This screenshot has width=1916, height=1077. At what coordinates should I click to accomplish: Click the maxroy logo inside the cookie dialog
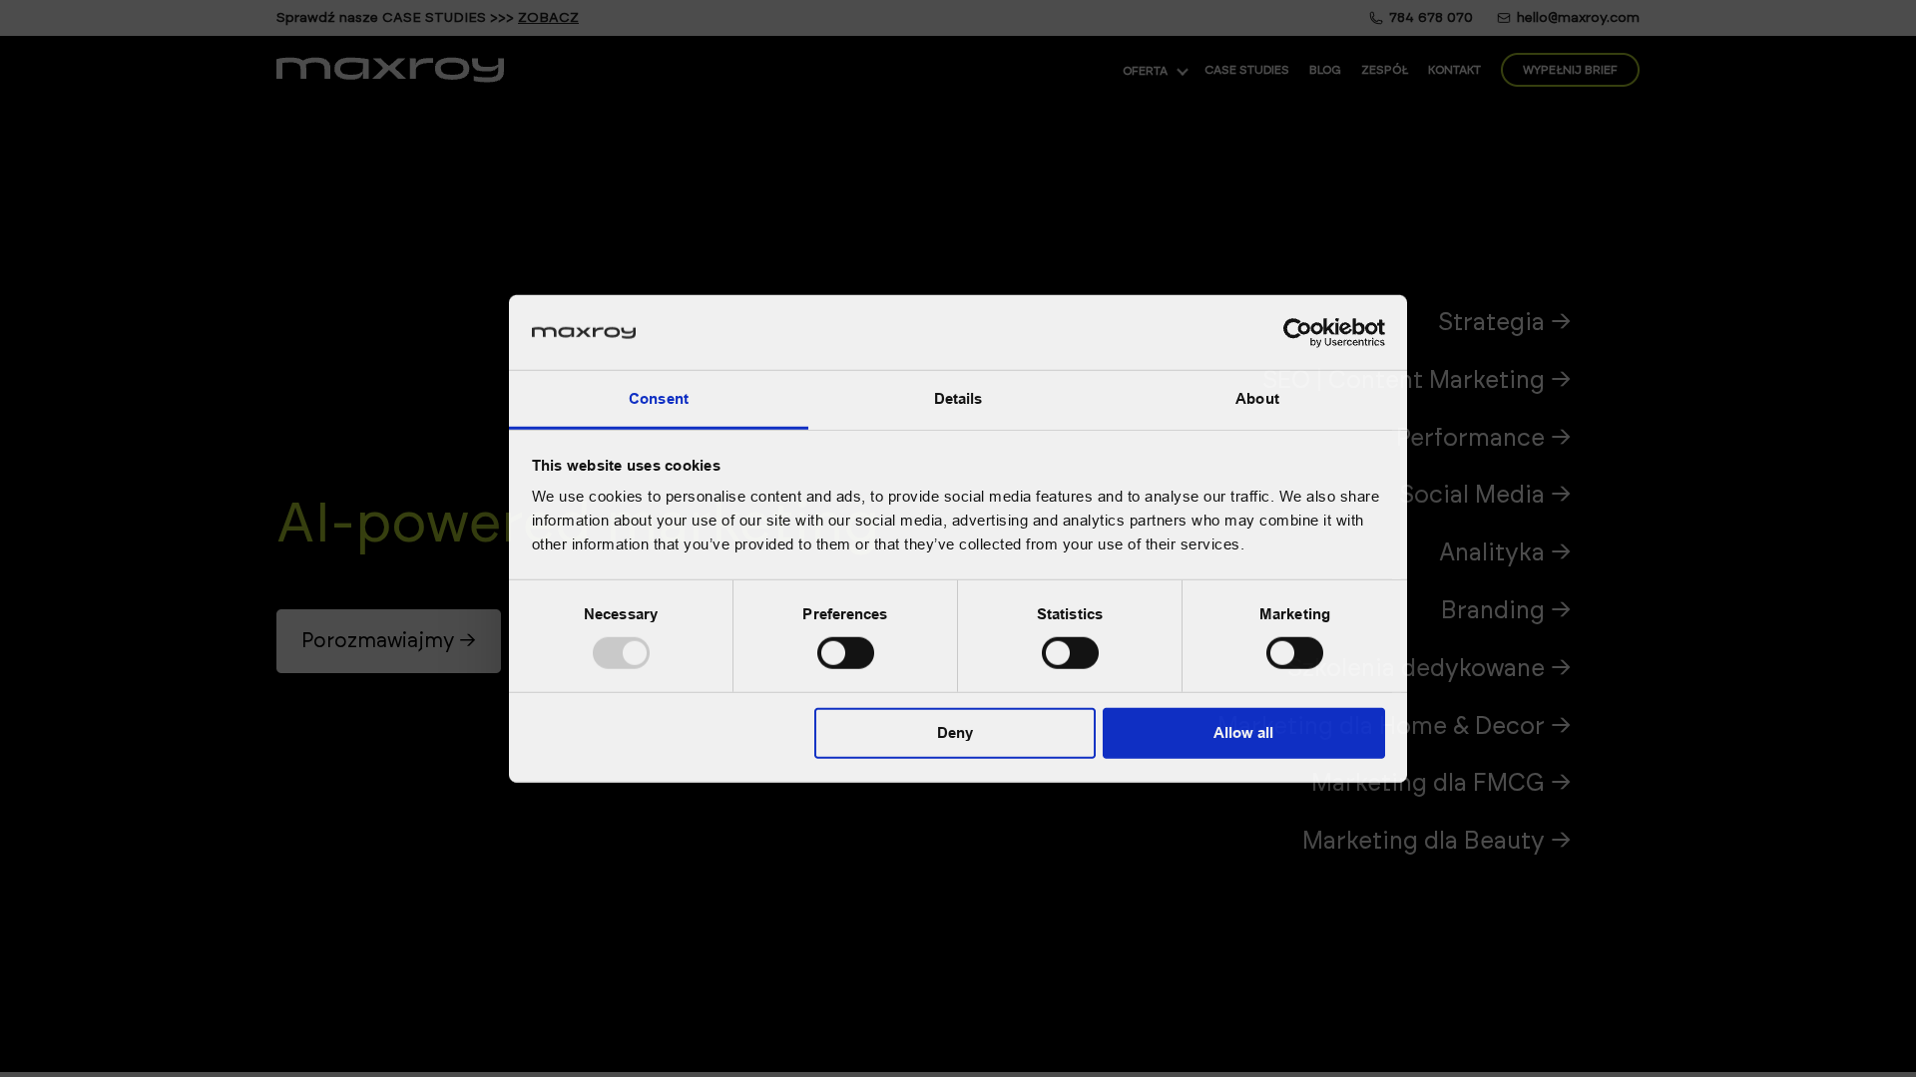tap(584, 331)
